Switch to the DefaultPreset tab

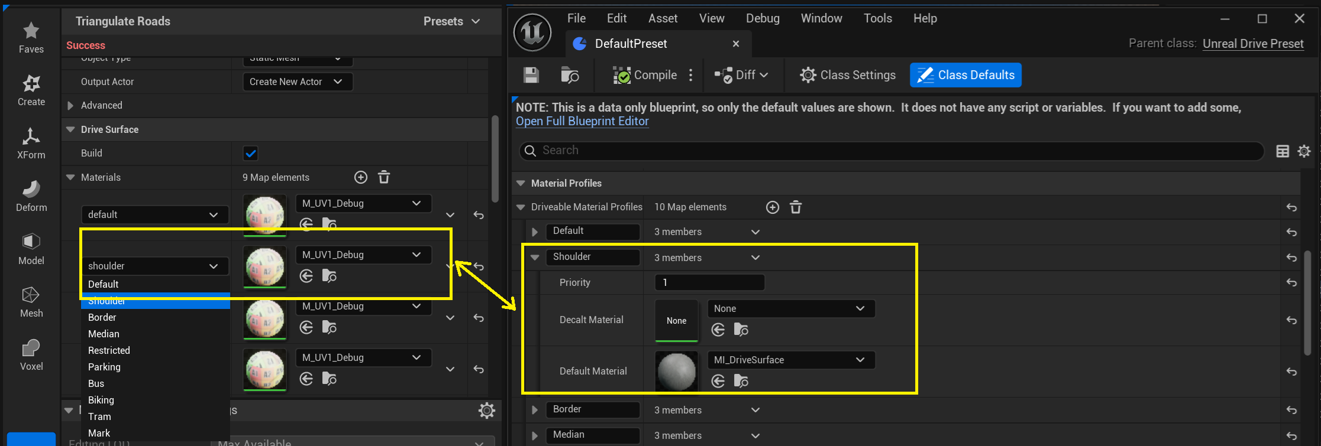click(658, 44)
